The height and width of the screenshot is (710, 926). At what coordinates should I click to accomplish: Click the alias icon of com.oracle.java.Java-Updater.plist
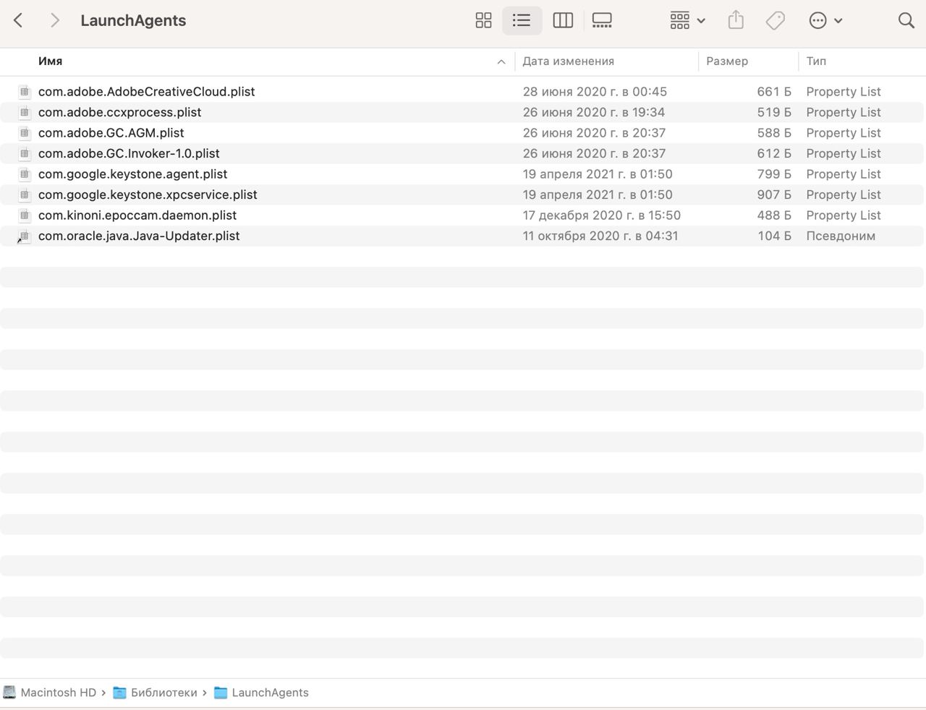tap(24, 236)
